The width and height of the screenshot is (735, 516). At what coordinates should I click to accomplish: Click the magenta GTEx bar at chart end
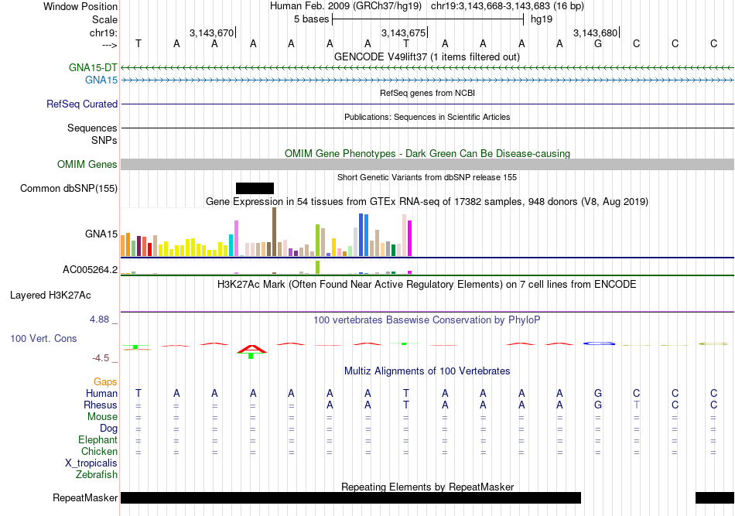[x=410, y=238]
